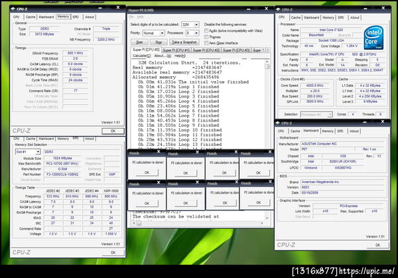Click the 'Intel Core i7 920' name field

click(x=331, y=30)
